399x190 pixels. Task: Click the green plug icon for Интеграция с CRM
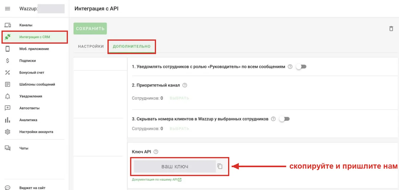8,37
